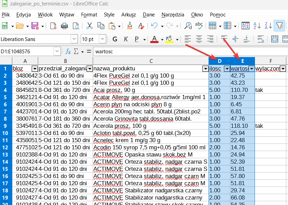Viewport: 288px width, 205px height.
Task: Click the Function Wizard fx icon
Action: click(x=68, y=52)
